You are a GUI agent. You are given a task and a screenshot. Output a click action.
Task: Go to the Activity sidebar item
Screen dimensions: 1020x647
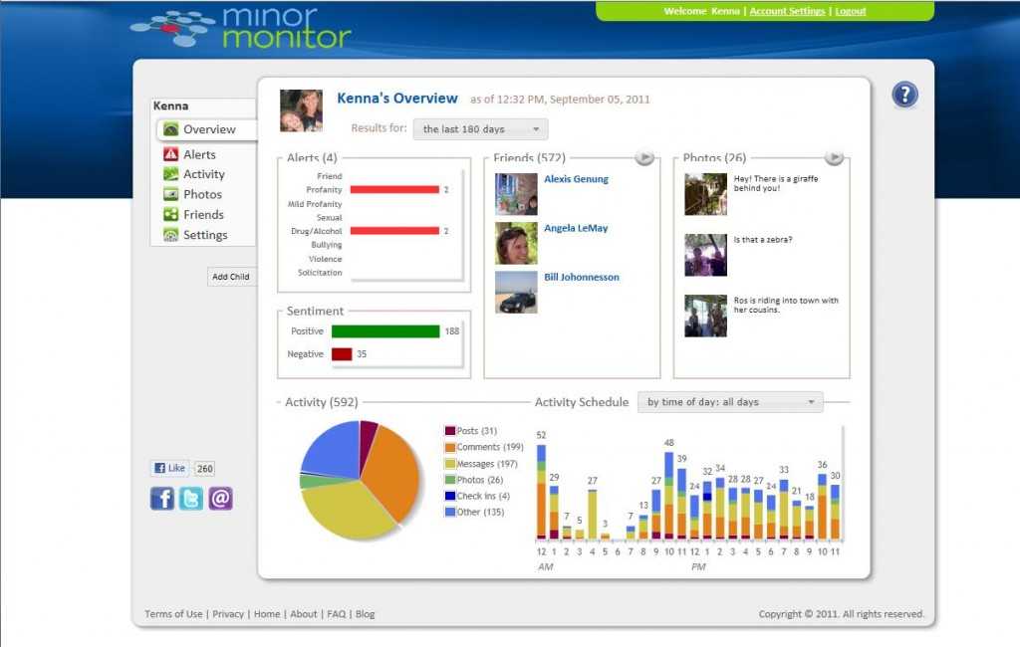[203, 174]
